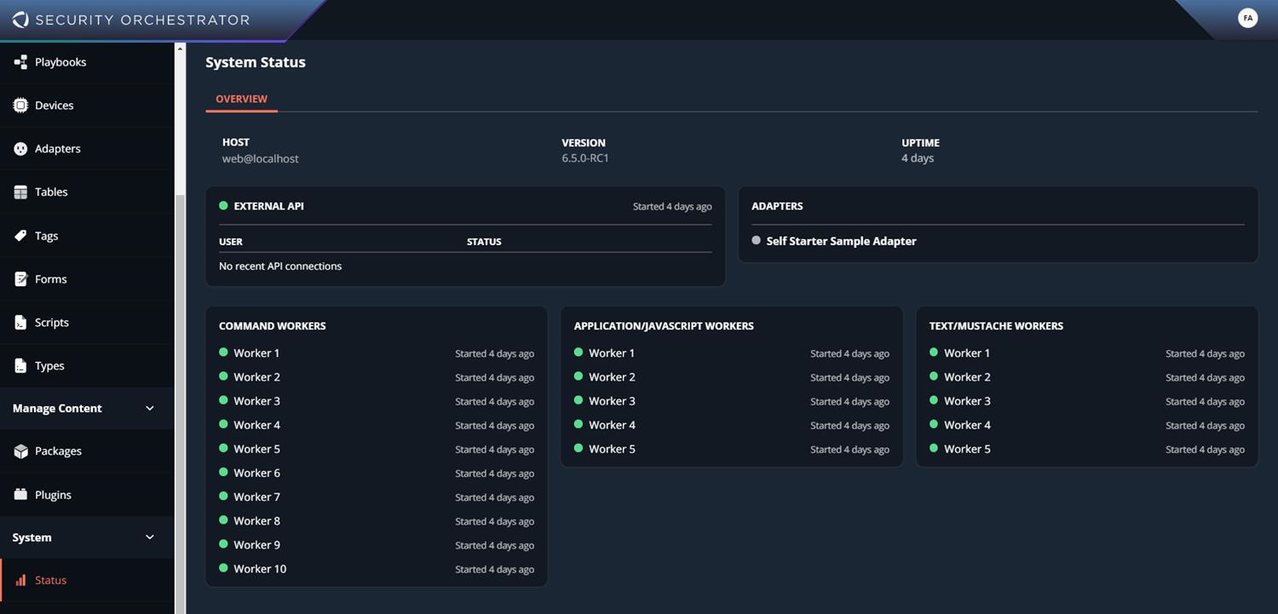Click the Security Orchestrator logo icon
This screenshot has width=1278, height=614.
[x=20, y=20]
